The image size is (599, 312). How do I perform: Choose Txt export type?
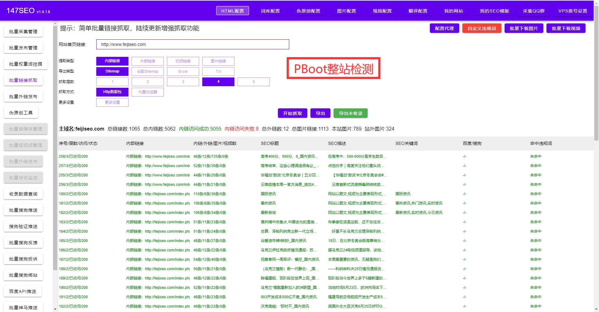coord(218,71)
